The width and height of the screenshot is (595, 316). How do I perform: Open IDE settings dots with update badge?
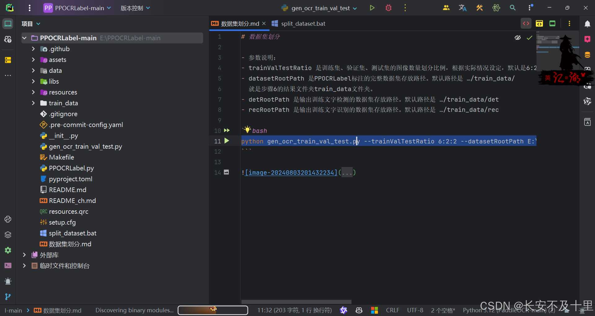(x=530, y=7)
